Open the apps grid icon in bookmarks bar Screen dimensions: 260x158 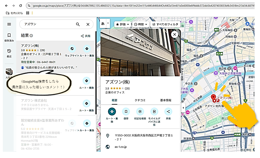click(x=28, y=13)
